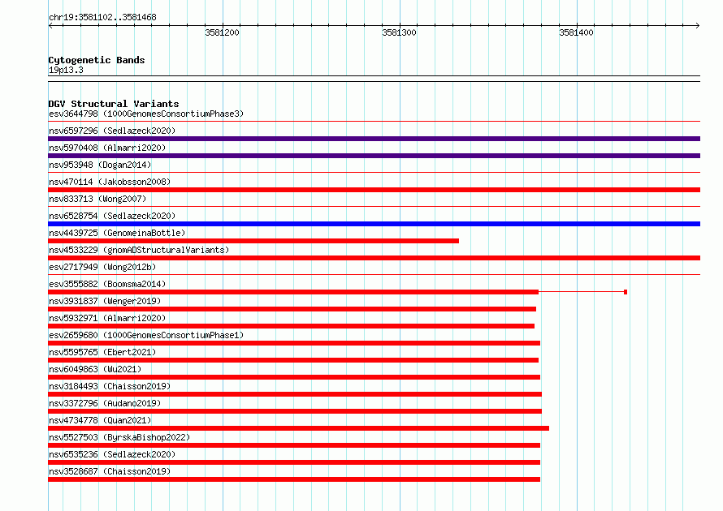
Task: Open nsv3931837 (Wenger2019) variant label
Action: pyautogui.click(x=105, y=301)
